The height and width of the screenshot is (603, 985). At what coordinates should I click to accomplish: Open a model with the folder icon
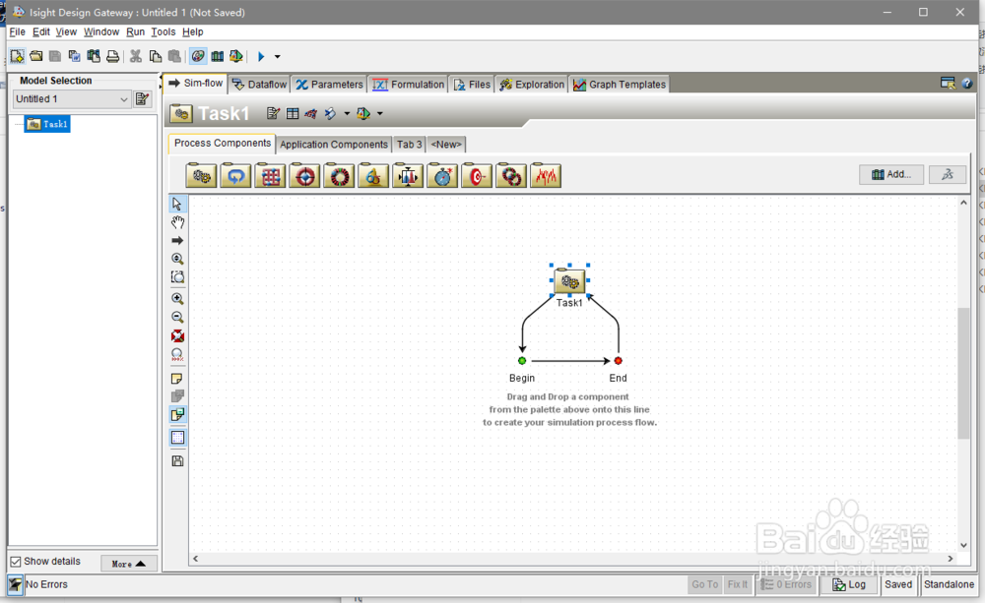pyautogui.click(x=36, y=56)
